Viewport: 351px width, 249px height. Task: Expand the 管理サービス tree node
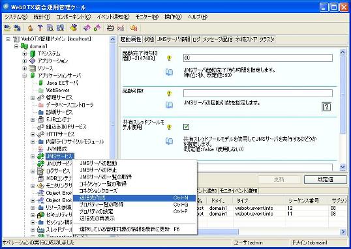(33, 98)
